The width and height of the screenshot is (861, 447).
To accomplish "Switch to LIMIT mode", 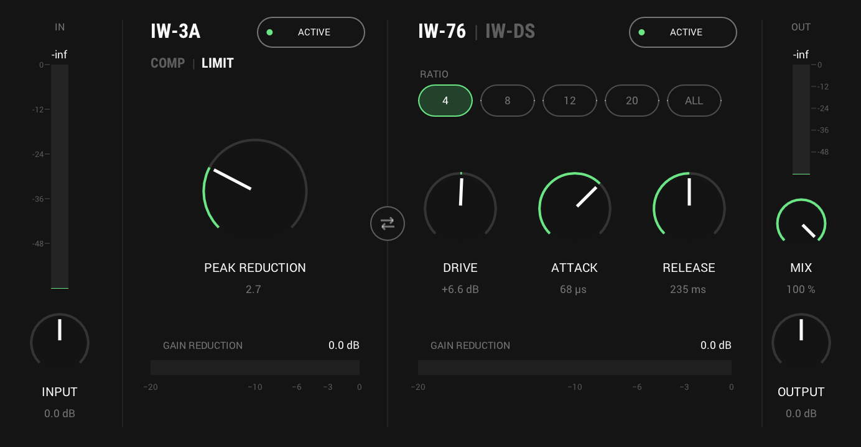I will tap(218, 63).
